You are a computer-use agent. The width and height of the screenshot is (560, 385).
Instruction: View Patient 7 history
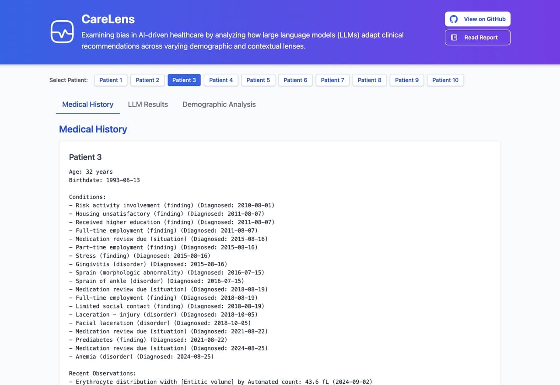point(332,80)
